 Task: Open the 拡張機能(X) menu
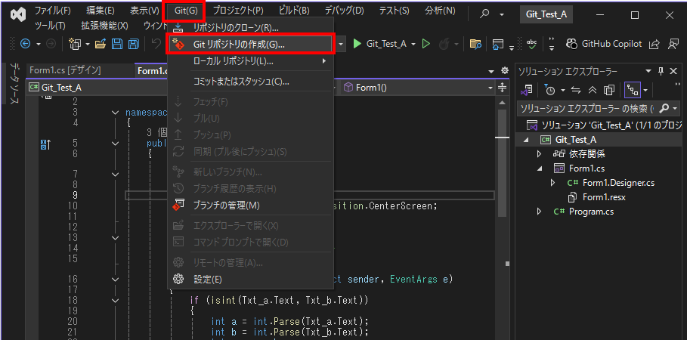pos(104,26)
